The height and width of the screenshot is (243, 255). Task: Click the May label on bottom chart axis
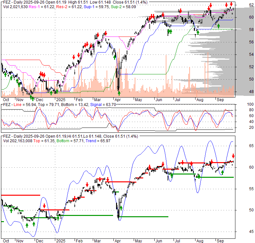click(x=138, y=241)
